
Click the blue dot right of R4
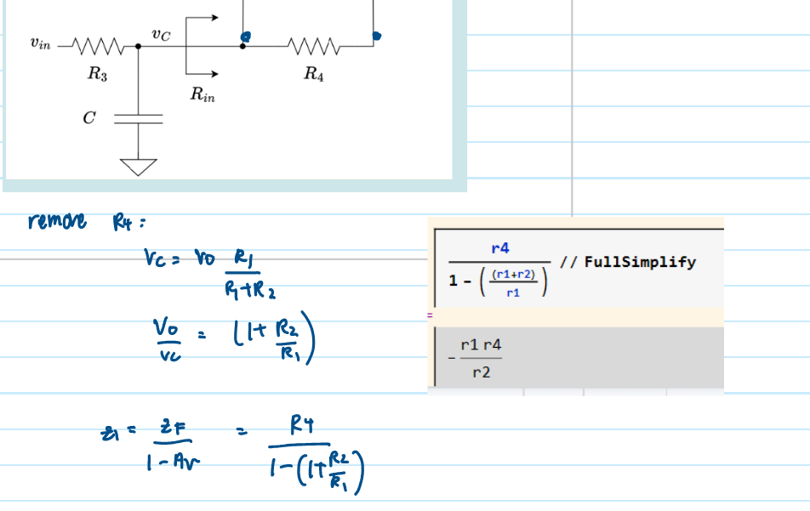point(376,37)
